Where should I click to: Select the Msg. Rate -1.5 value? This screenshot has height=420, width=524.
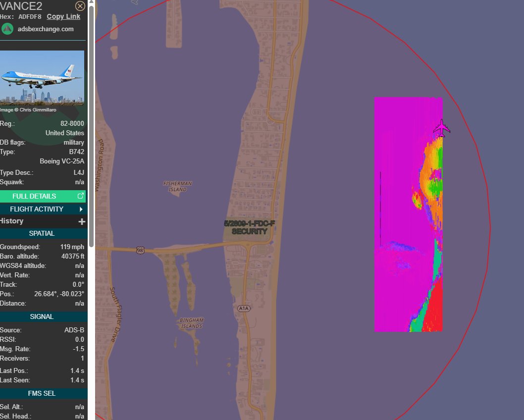coord(79,349)
